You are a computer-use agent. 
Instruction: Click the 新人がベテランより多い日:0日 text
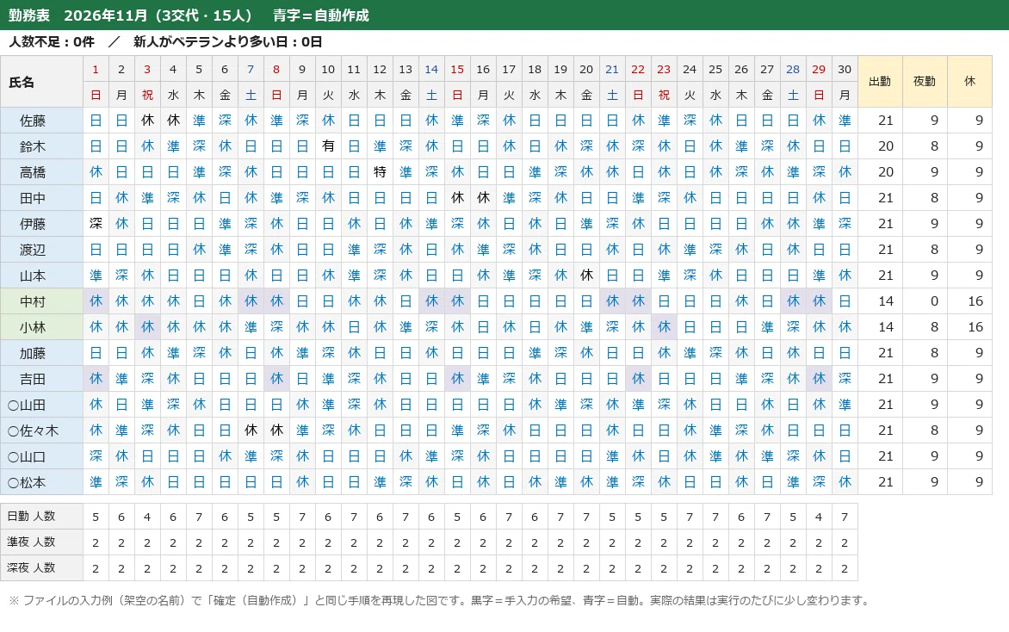coord(228,42)
